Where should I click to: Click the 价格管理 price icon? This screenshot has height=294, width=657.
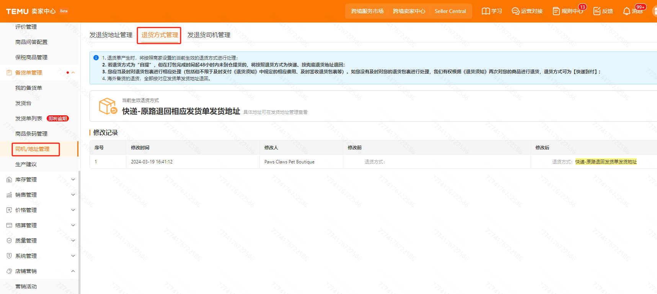tap(9, 210)
